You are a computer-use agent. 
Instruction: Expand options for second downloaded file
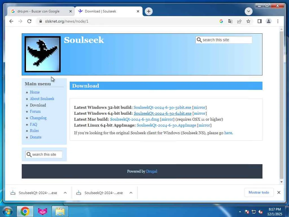click(x=131, y=193)
